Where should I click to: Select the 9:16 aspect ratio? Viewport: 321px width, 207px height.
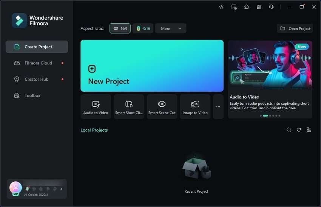pyautogui.click(x=143, y=28)
